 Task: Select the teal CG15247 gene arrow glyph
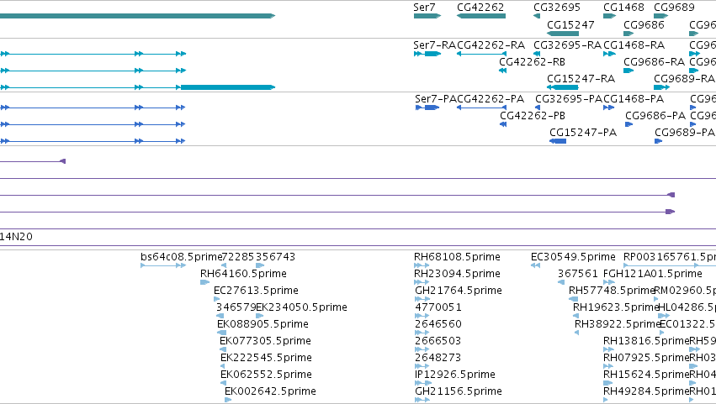click(563, 34)
